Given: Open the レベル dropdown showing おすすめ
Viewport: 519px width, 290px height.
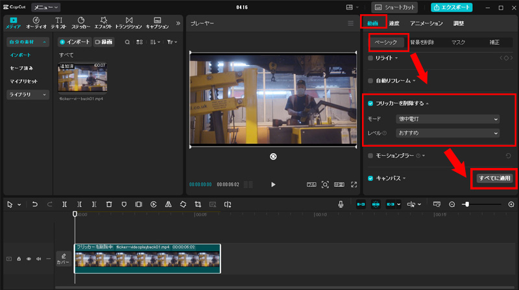Looking at the screenshot, I should pyautogui.click(x=447, y=133).
